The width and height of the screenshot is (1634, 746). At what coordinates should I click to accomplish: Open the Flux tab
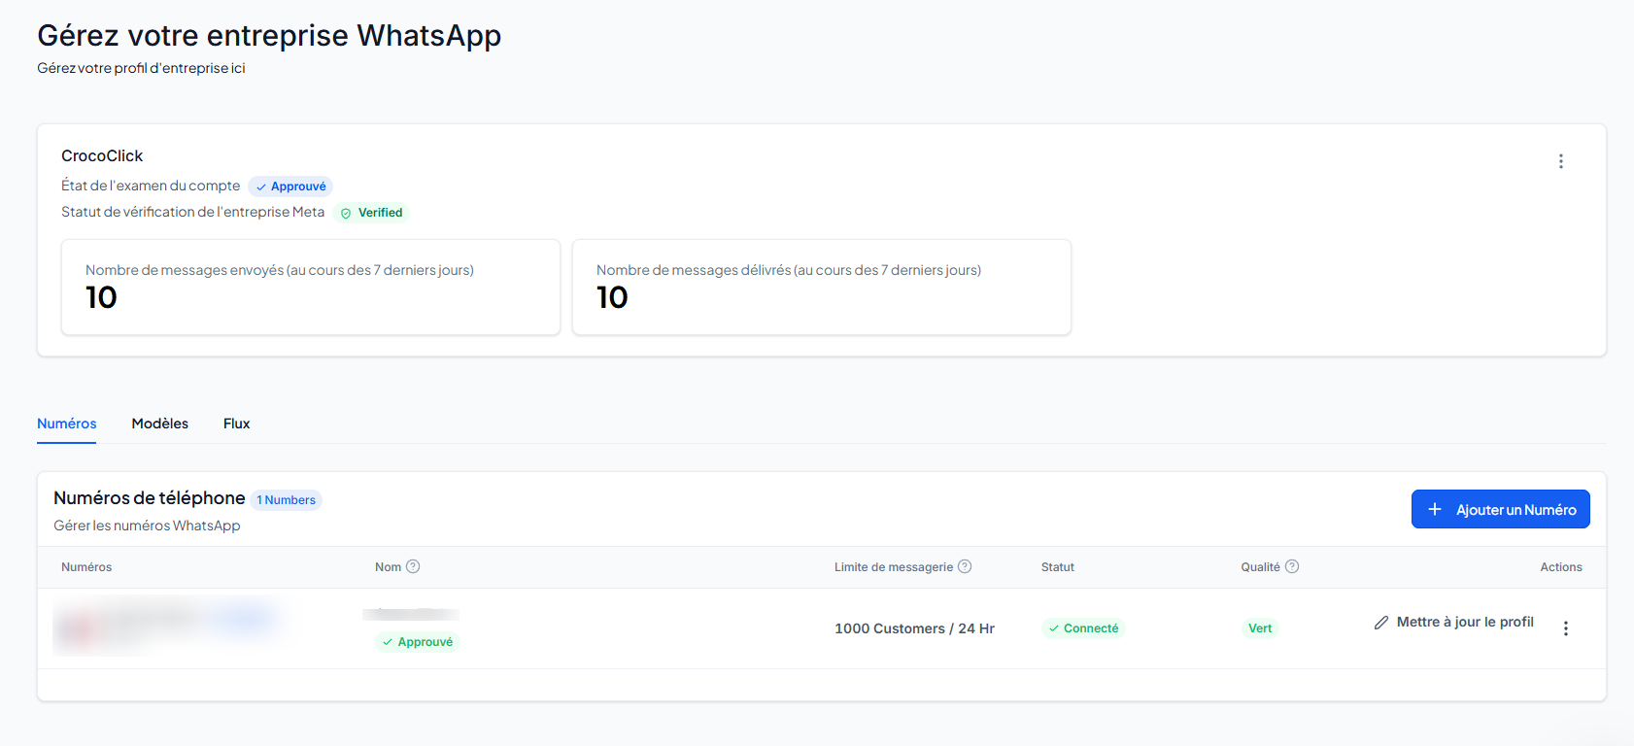[237, 424]
